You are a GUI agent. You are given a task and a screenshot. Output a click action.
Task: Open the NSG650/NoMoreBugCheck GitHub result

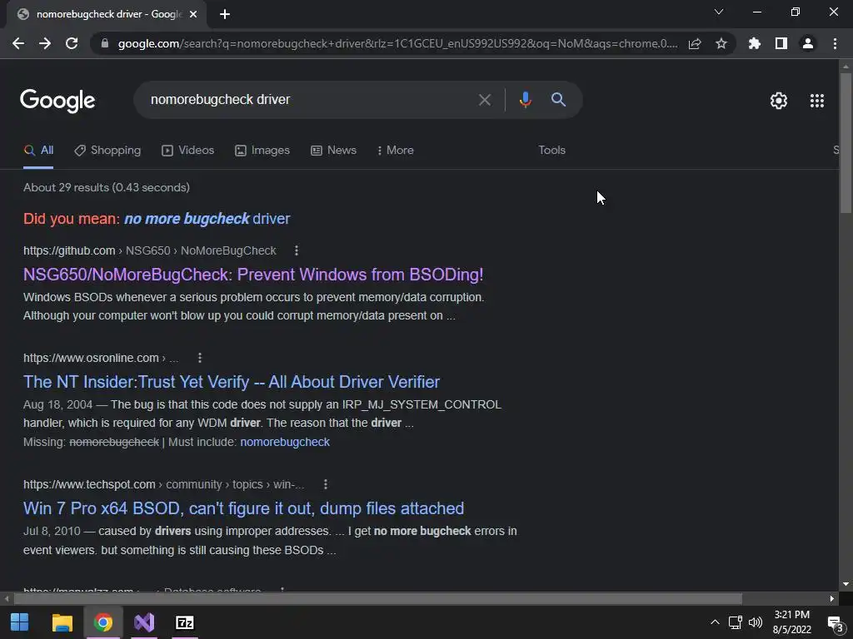point(253,275)
